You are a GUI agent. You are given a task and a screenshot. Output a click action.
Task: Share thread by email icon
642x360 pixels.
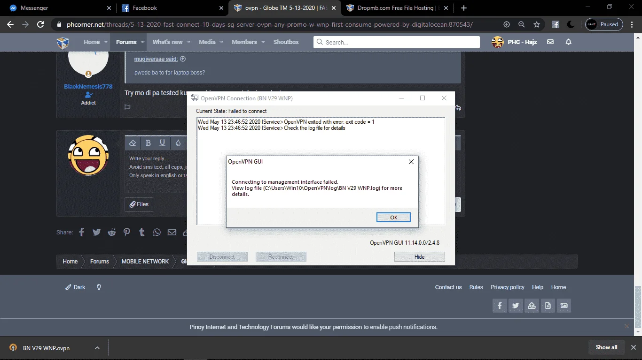[172, 232]
